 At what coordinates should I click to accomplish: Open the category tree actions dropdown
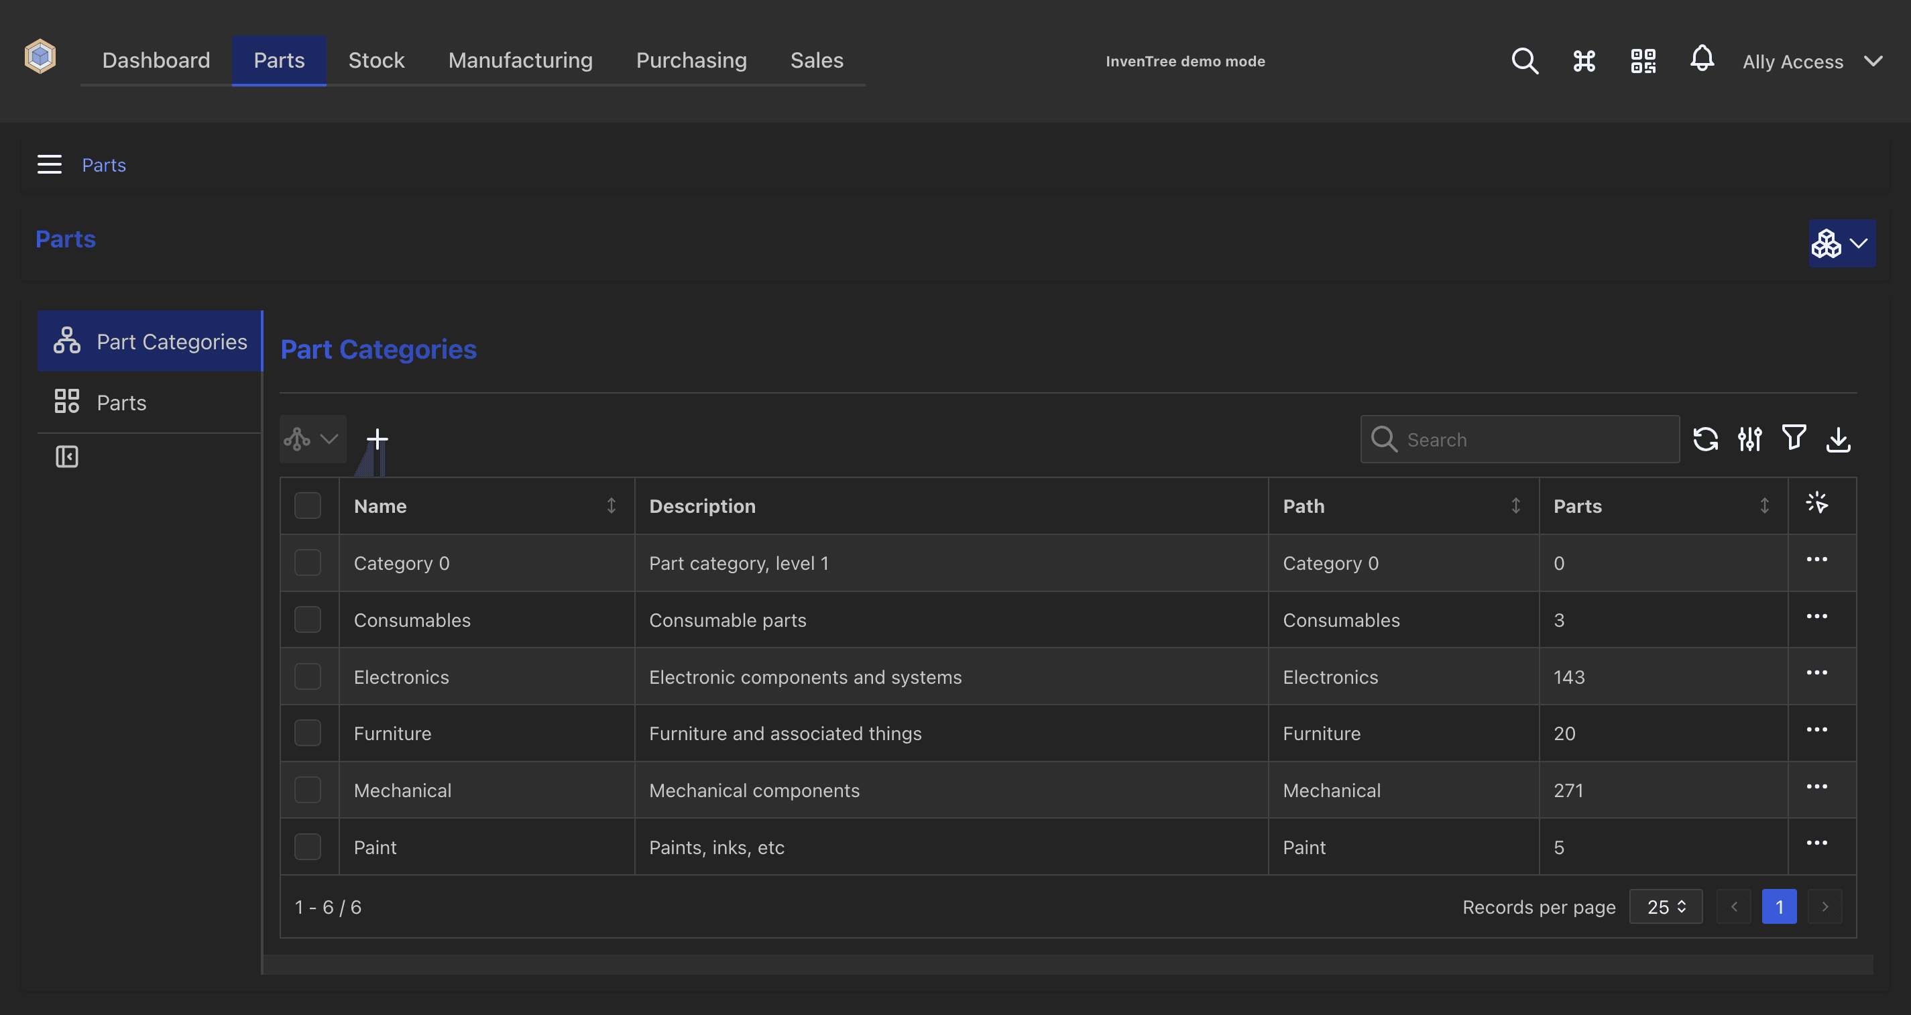pos(312,438)
